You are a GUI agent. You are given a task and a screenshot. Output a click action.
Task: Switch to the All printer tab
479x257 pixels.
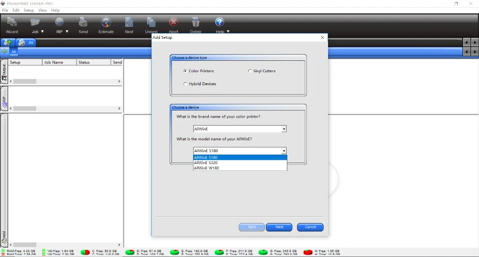(x=26, y=43)
